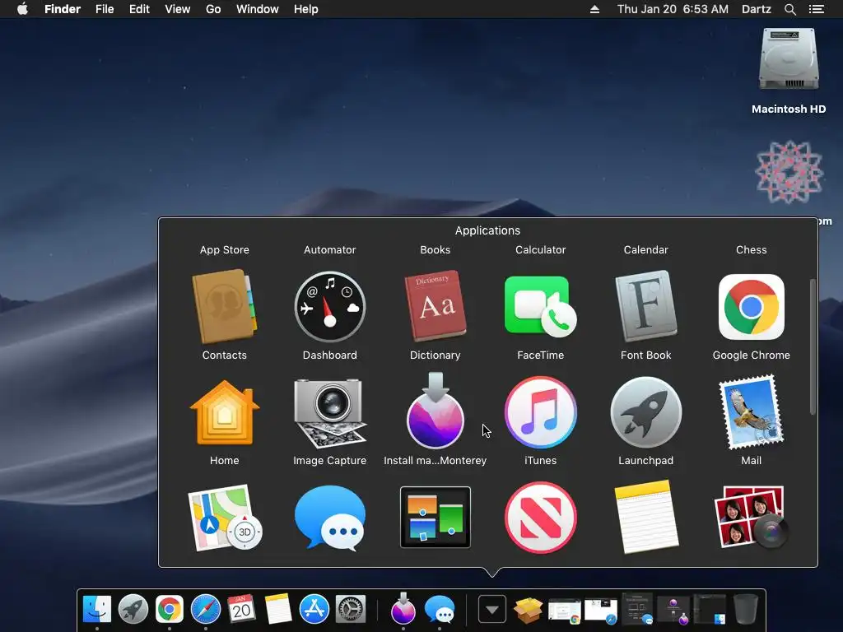The image size is (843, 632).
Task: Collapse Applications stack via Dock arrow
Action: click(492, 610)
